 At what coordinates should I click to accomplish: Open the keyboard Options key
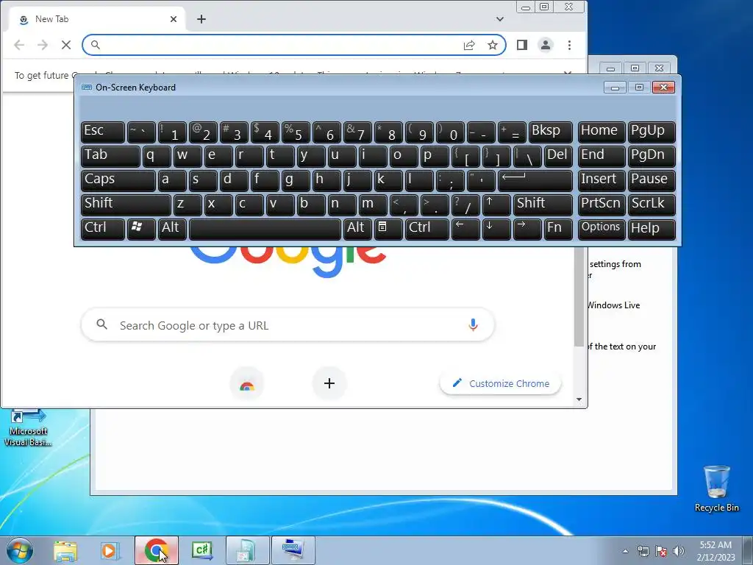coord(602,229)
